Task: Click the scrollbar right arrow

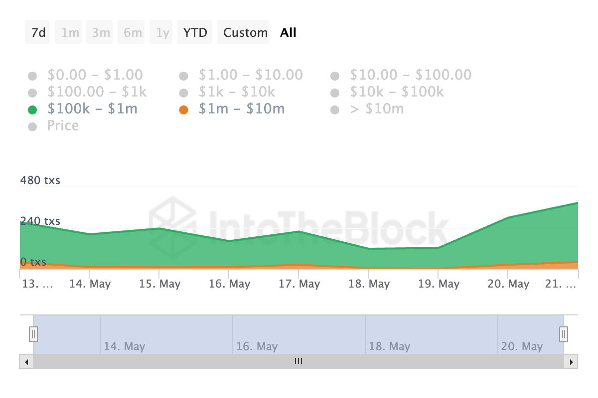Action: click(572, 362)
